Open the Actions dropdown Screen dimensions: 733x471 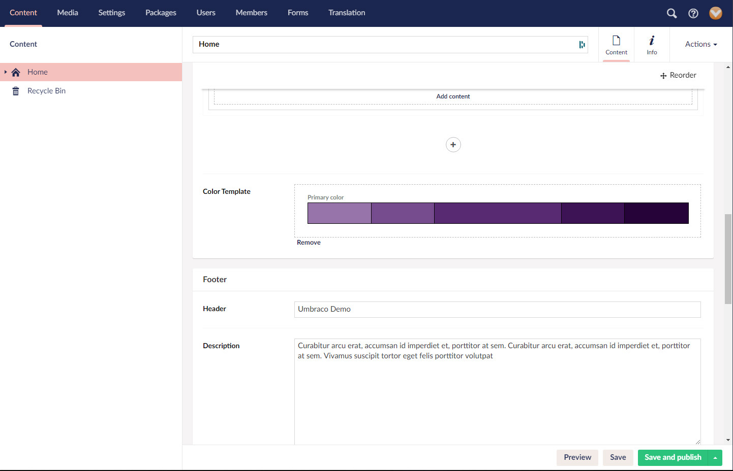point(701,44)
